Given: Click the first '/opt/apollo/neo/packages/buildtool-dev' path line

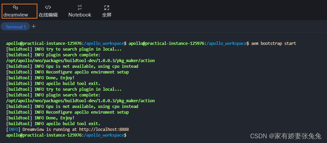Looking at the screenshot, I should [80, 61].
